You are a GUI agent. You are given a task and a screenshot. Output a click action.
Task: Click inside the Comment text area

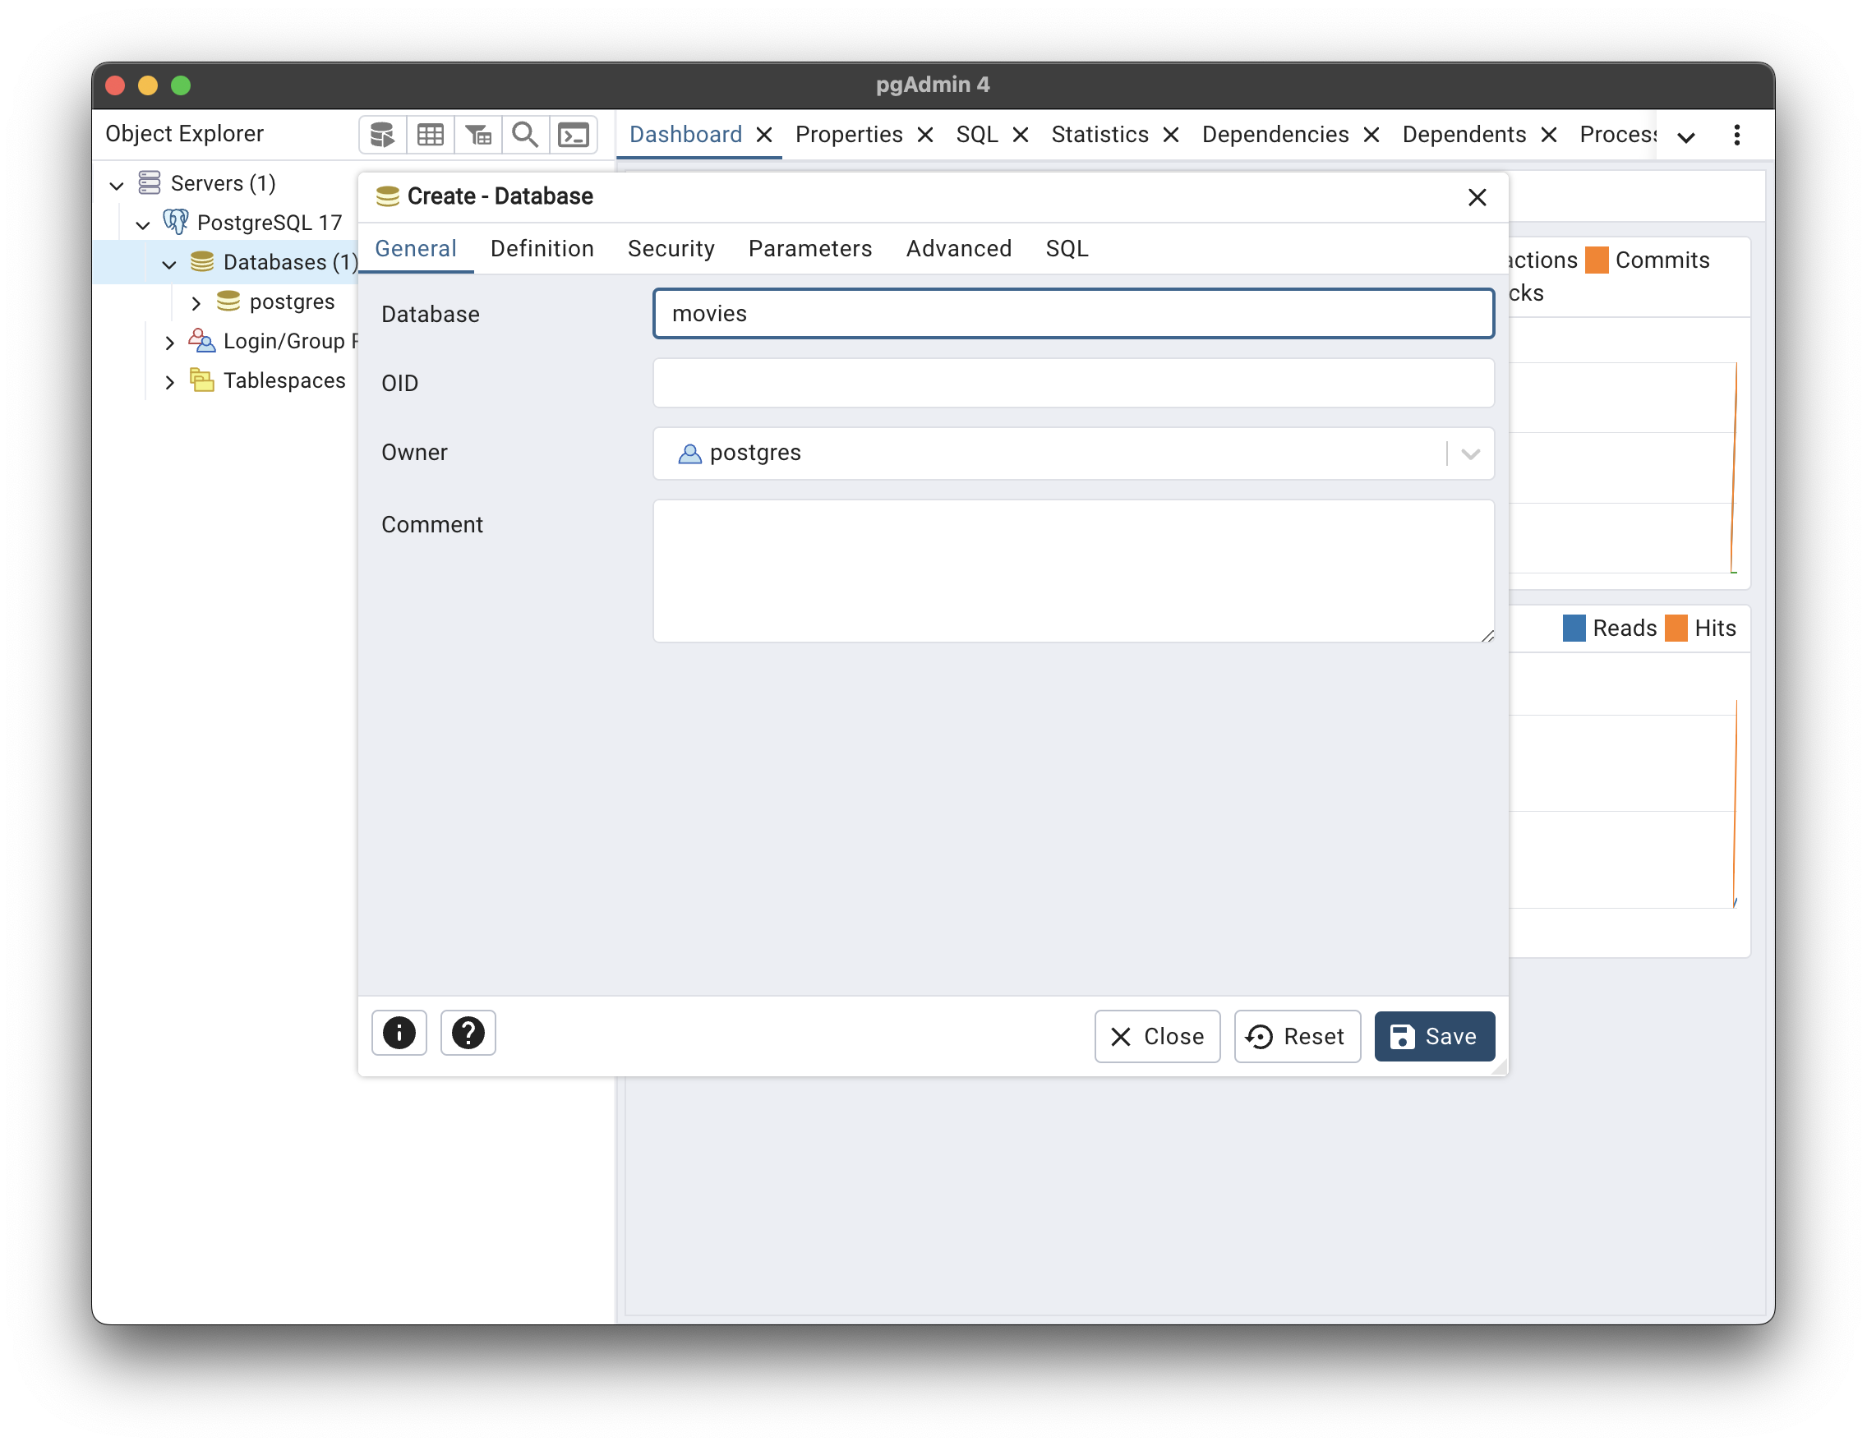(x=1072, y=571)
